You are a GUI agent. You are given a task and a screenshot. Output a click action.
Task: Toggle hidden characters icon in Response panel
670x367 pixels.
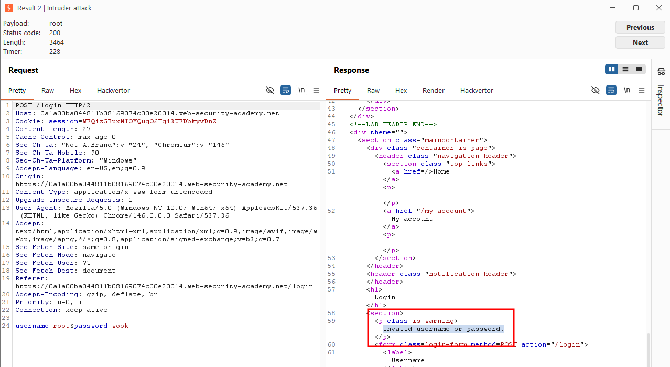click(x=596, y=90)
